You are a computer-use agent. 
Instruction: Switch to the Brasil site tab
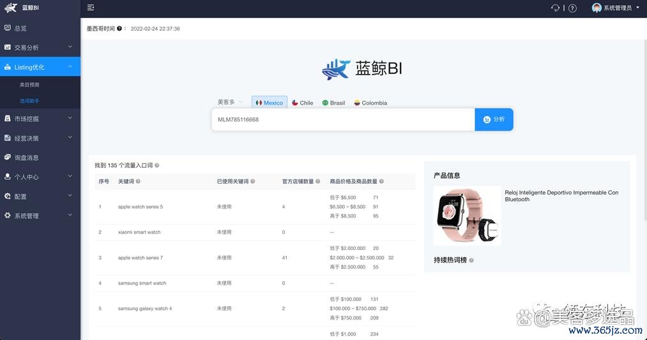(x=333, y=103)
